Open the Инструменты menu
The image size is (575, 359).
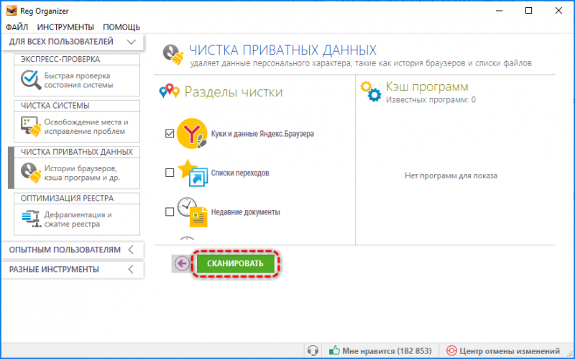pyautogui.click(x=65, y=27)
